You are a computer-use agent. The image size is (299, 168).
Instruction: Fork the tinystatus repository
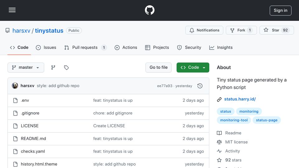241,30
